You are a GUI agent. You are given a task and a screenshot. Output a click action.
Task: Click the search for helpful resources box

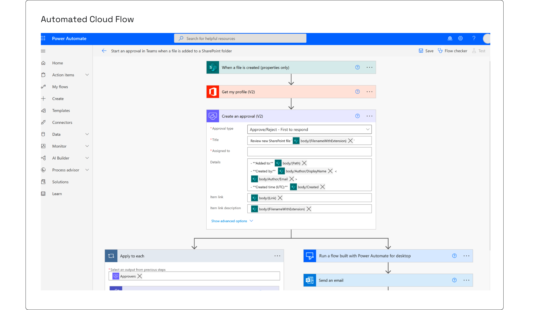click(240, 38)
